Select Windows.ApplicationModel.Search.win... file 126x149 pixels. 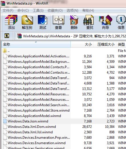pyautogui.click(x=38, y=105)
